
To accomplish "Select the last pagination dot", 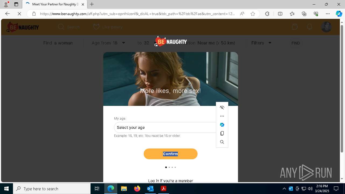I will tap(175, 167).
